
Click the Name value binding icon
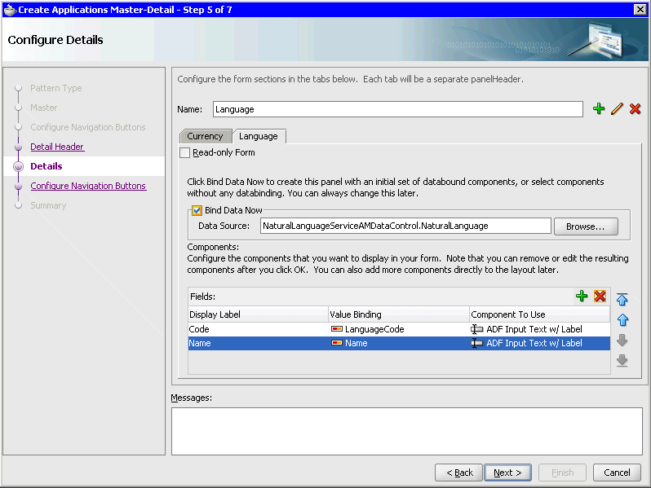tap(337, 343)
